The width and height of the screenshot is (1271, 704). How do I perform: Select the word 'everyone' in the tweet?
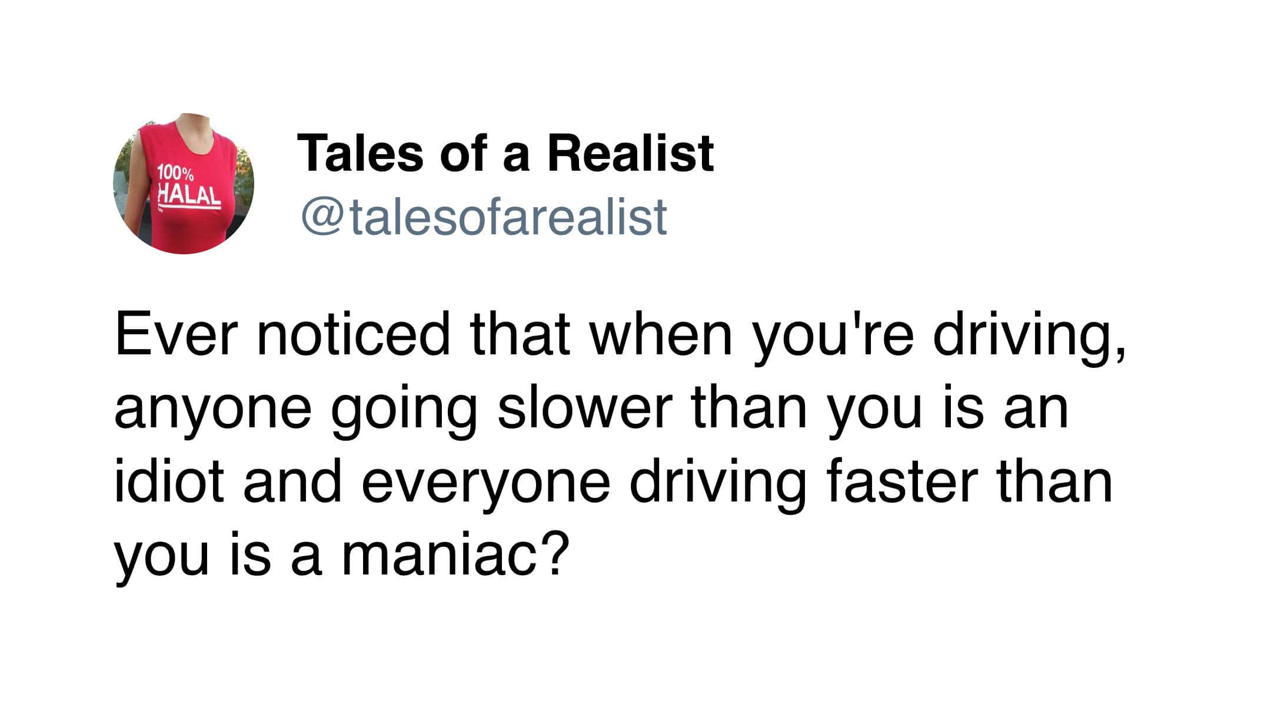pyautogui.click(x=485, y=486)
